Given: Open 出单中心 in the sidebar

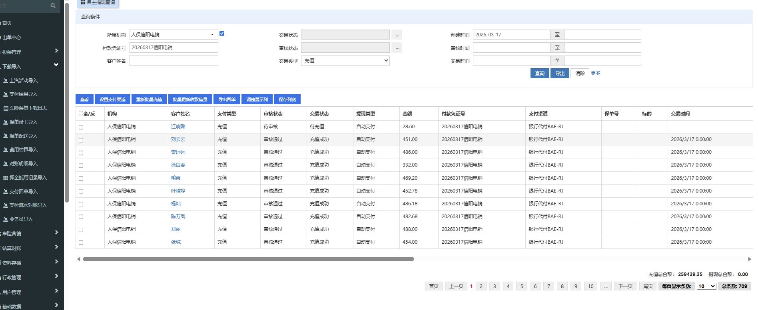Looking at the screenshot, I should (12, 38).
